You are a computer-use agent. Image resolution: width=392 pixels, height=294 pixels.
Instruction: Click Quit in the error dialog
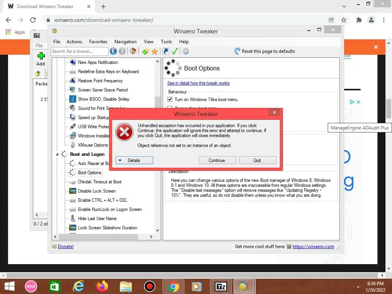pyautogui.click(x=257, y=160)
